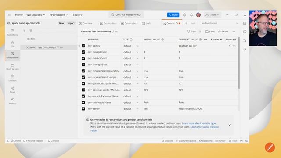Expand the Workspaces menu

(36, 15)
